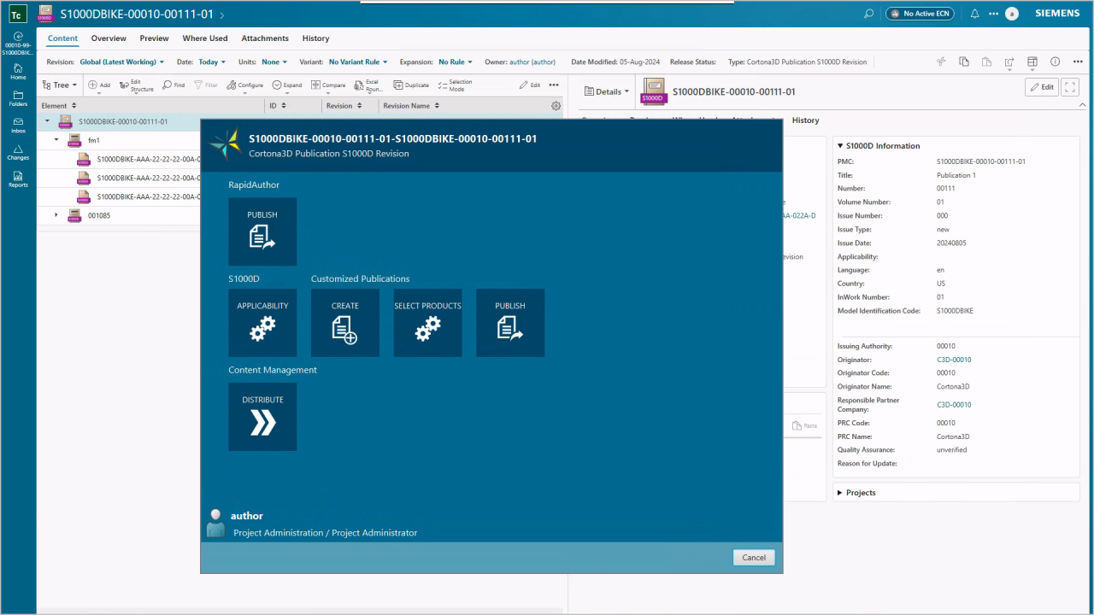The height and width of the screenshot is (615, 1094).
Task: Click Edit Structure command
Action: pyautogui.click(x=136, y=85)
